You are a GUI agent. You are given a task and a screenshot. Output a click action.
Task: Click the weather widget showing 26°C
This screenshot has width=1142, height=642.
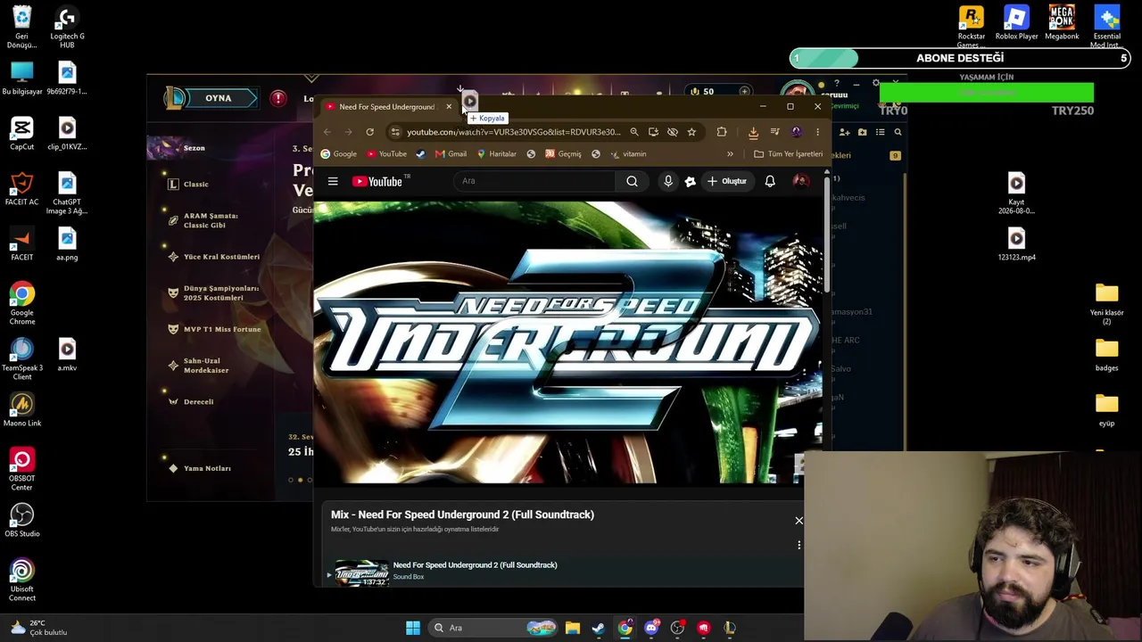pyautogui.click(x=37, y=628)
